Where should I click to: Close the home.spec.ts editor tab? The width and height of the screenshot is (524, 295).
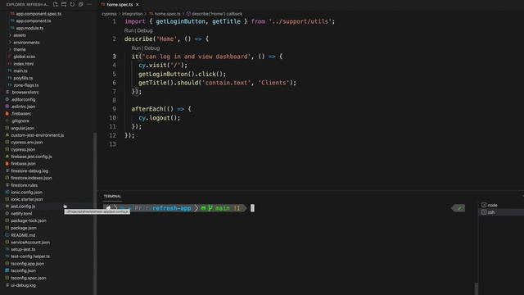pos(138,5)
